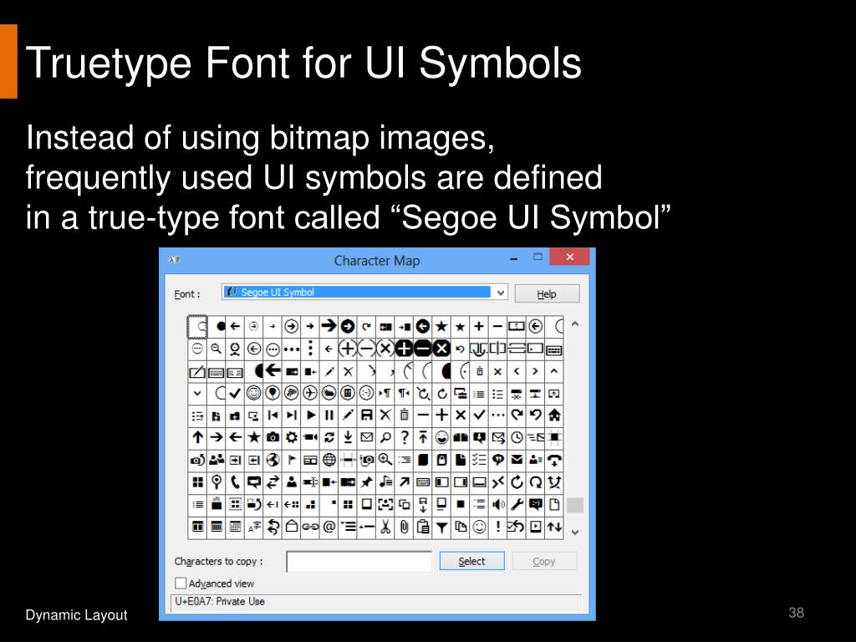Select the pause bars glyph
This screenshot has width=856, height=642.
click(329, 415)
